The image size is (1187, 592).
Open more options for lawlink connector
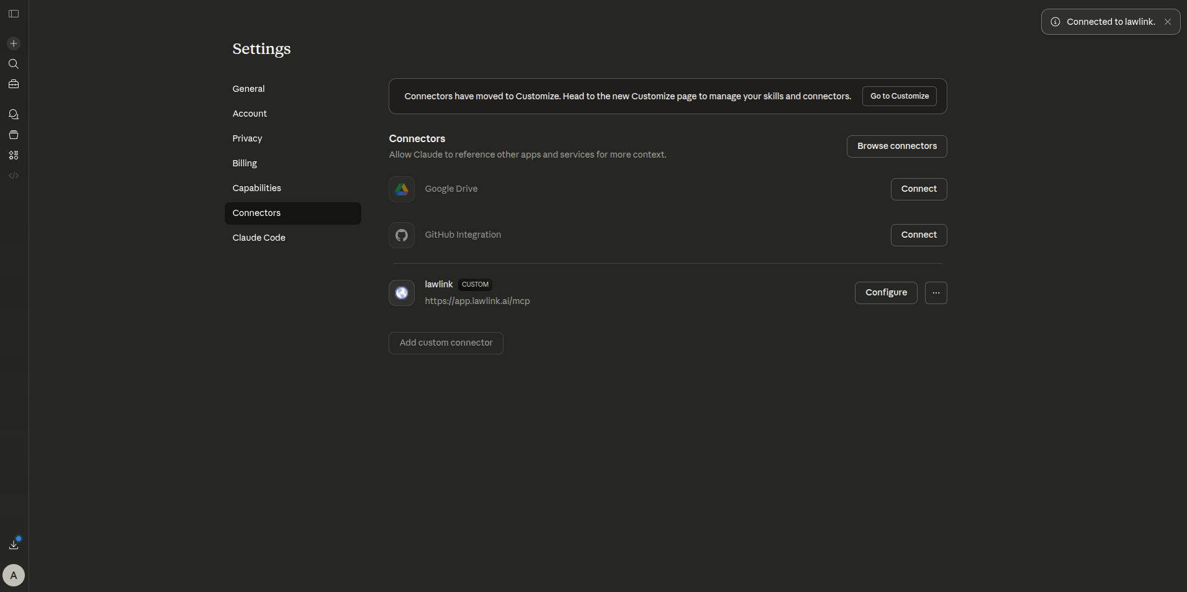pos(936,293)
